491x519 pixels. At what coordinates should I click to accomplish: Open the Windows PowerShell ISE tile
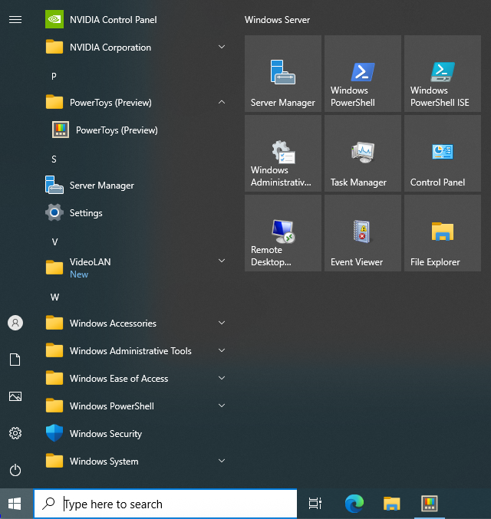443,74
